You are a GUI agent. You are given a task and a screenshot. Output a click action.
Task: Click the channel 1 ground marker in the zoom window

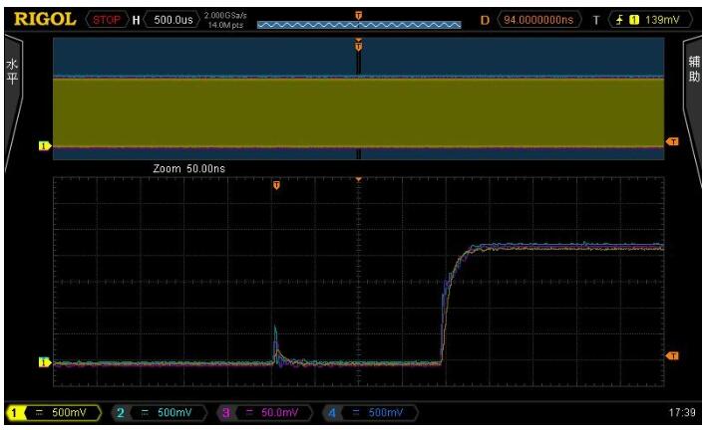point(44,362)
